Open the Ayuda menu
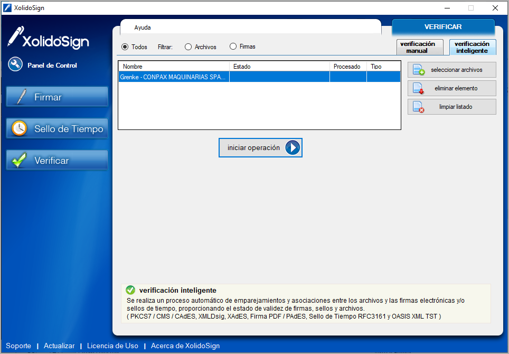This screenshot has height=354, width=509. (143, 27)
